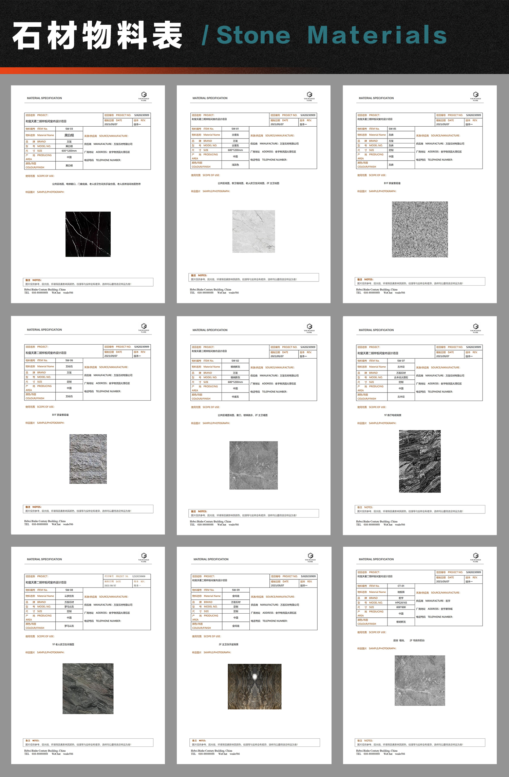Select the dark green wavy stone sample SW-08
This screenshot has width=509, height=777.
[x=88, y=689]
